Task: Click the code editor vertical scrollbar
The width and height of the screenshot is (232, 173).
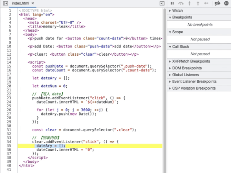Action: click(165, 90)
